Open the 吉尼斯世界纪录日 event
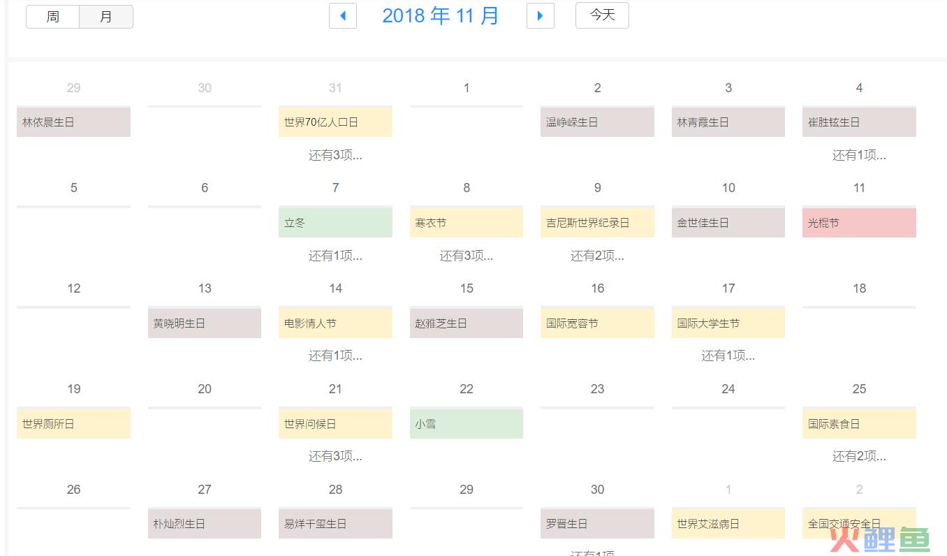The width and height of the screenshot is (947, 556). (x=597, y=223)
